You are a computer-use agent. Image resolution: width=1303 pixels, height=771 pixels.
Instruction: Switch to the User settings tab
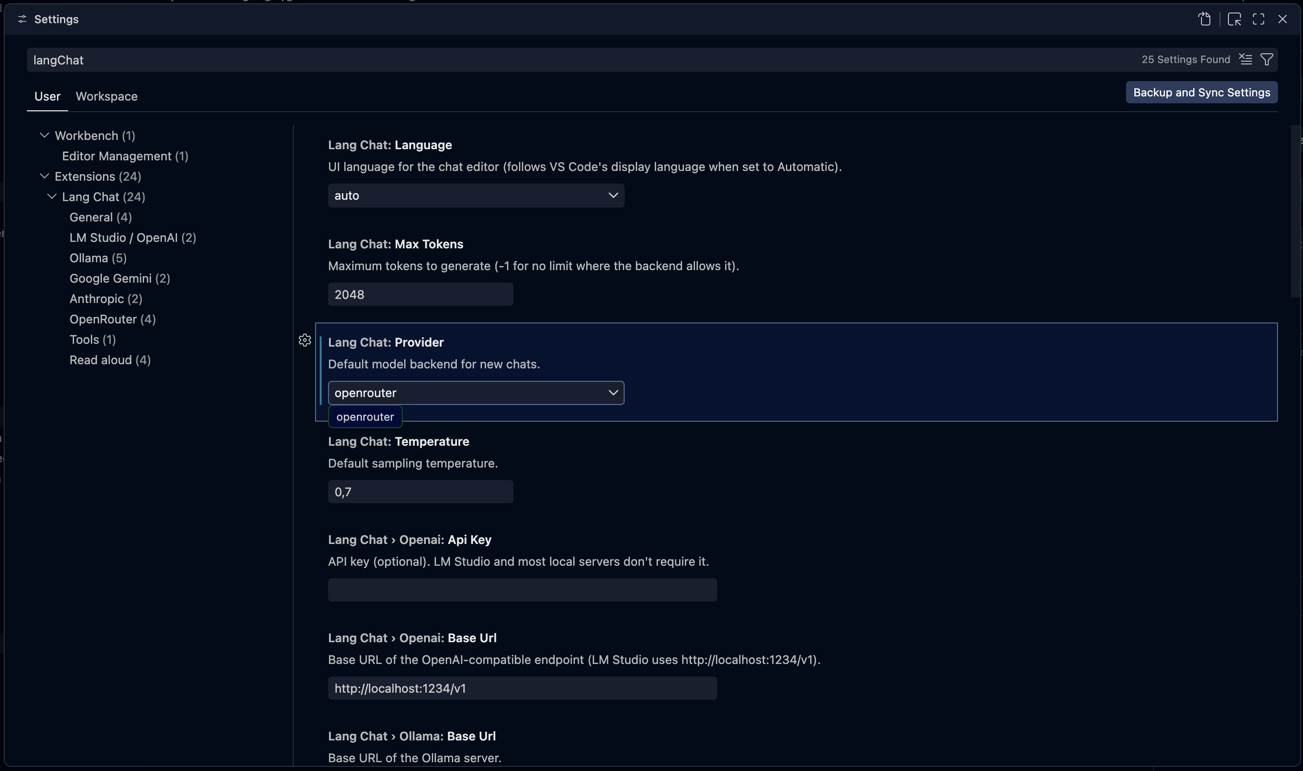(x=47, y=96)
